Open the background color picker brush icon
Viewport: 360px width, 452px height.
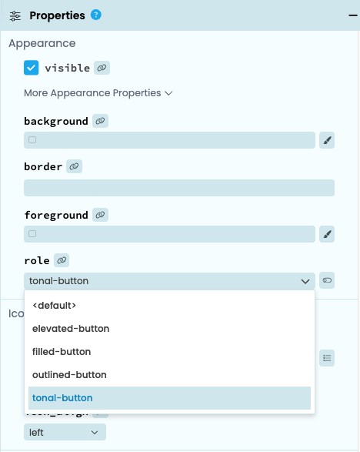point(327,140)
